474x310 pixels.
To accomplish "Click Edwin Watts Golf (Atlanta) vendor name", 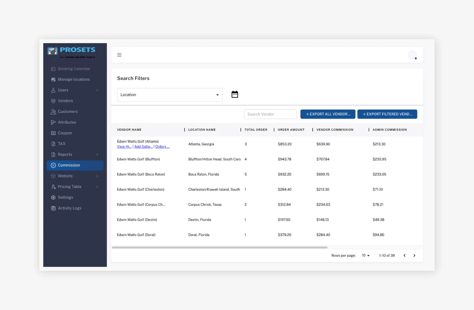I will coord(138,141).
